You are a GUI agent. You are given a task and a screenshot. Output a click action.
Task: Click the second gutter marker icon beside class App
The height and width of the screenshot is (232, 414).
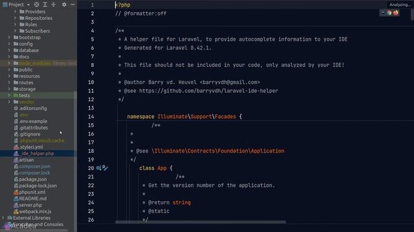click(105, 168)
